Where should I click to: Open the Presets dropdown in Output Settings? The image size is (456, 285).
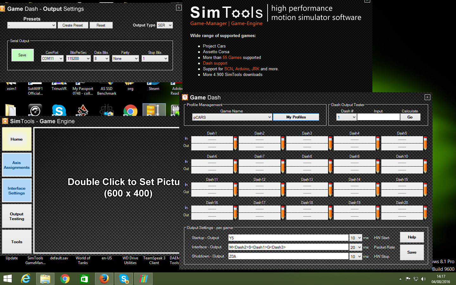(32, 25)
